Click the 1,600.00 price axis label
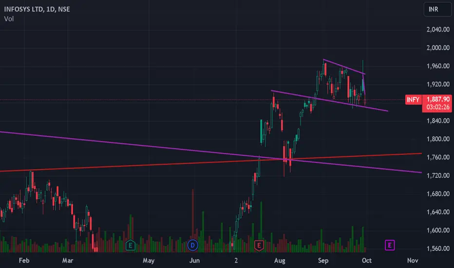Viewport: 454px width, 268px height. coord(438,230)
